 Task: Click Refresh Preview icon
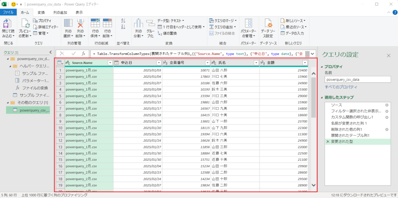tap(26, 24)
